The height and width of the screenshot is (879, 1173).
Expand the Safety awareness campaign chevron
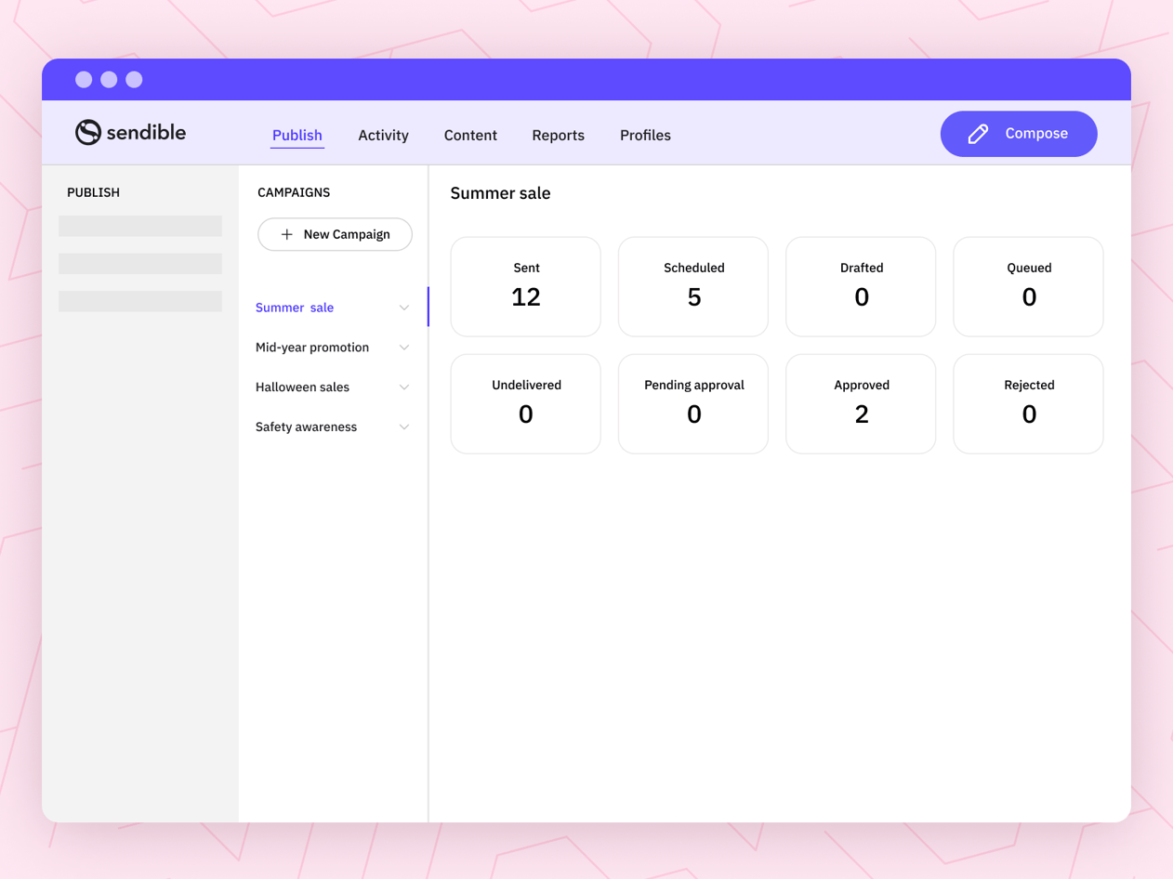[x=404, y=426]
